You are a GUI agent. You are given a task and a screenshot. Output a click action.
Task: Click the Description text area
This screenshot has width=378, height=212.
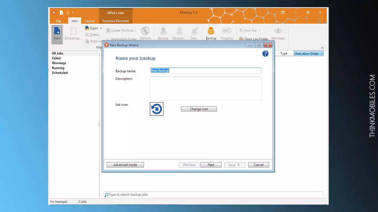pos(206,88)
